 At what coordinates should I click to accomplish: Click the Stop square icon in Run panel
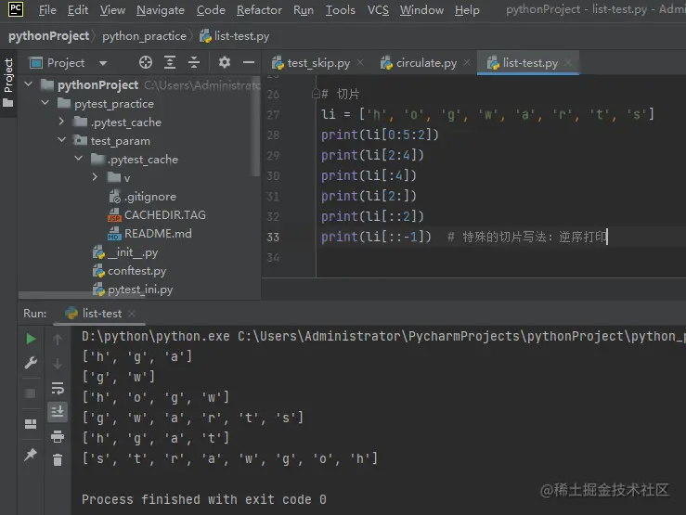(31, 393)
